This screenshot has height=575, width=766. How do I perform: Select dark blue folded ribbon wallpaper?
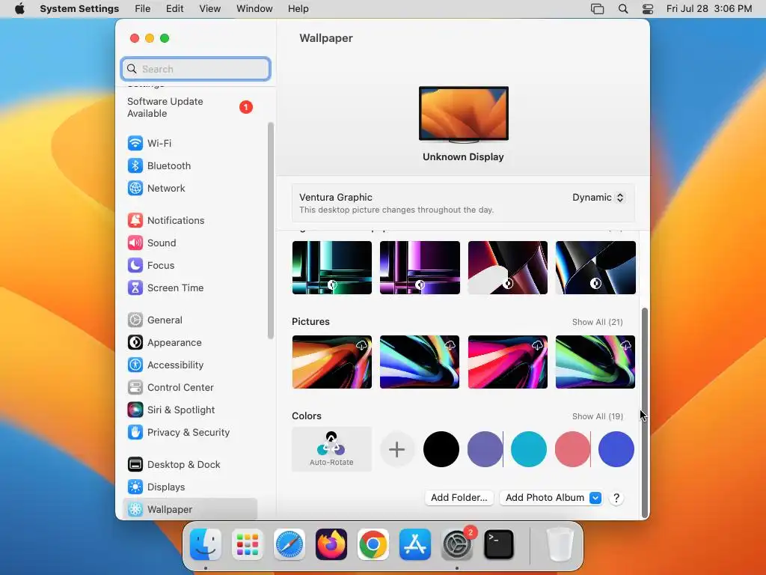pos(595,267)
